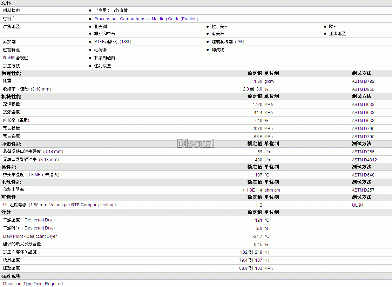Screen dimensions: 392x287
Task: Click the 冲击性能 section header
Action: pyautogui.click(x=11, y=144)
